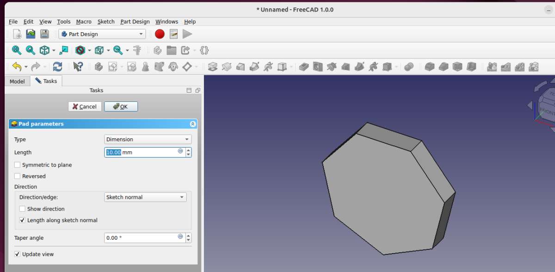The image size is (555, 272).
Task: Click the Pad tool icon
Action: pos(213,67)
